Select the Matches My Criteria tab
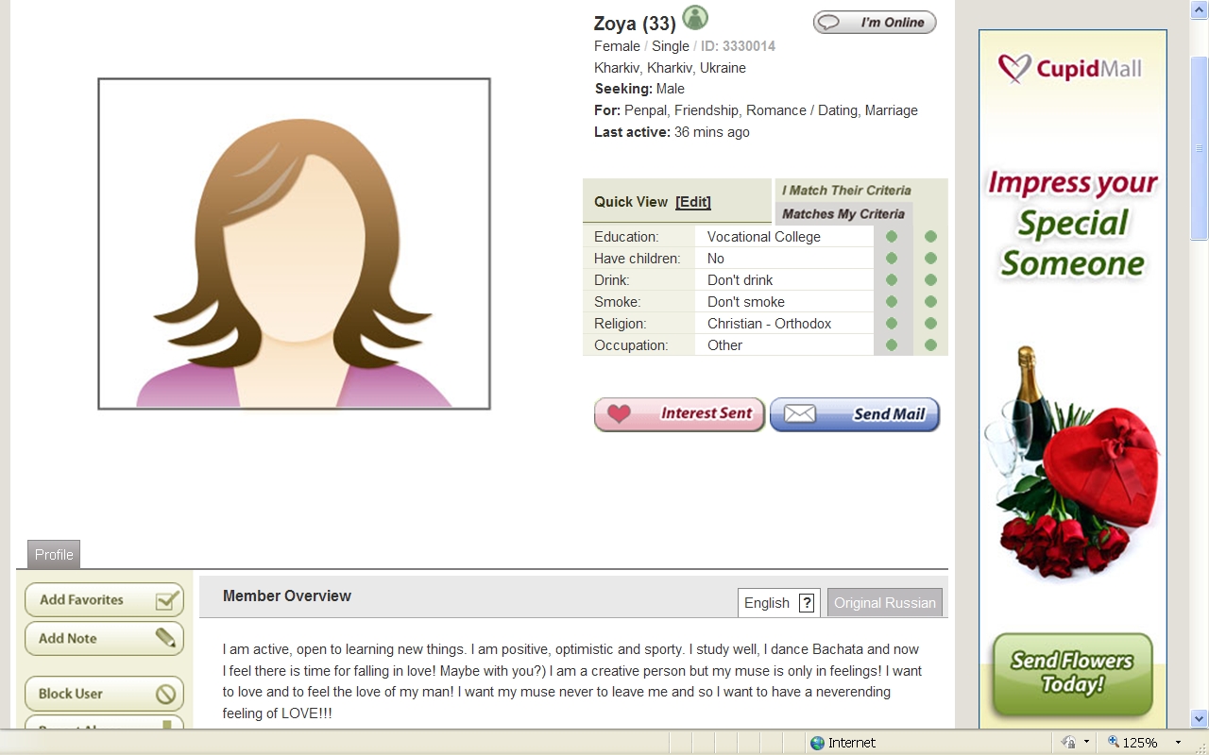The image size is (1209, 755). (843, 214)
